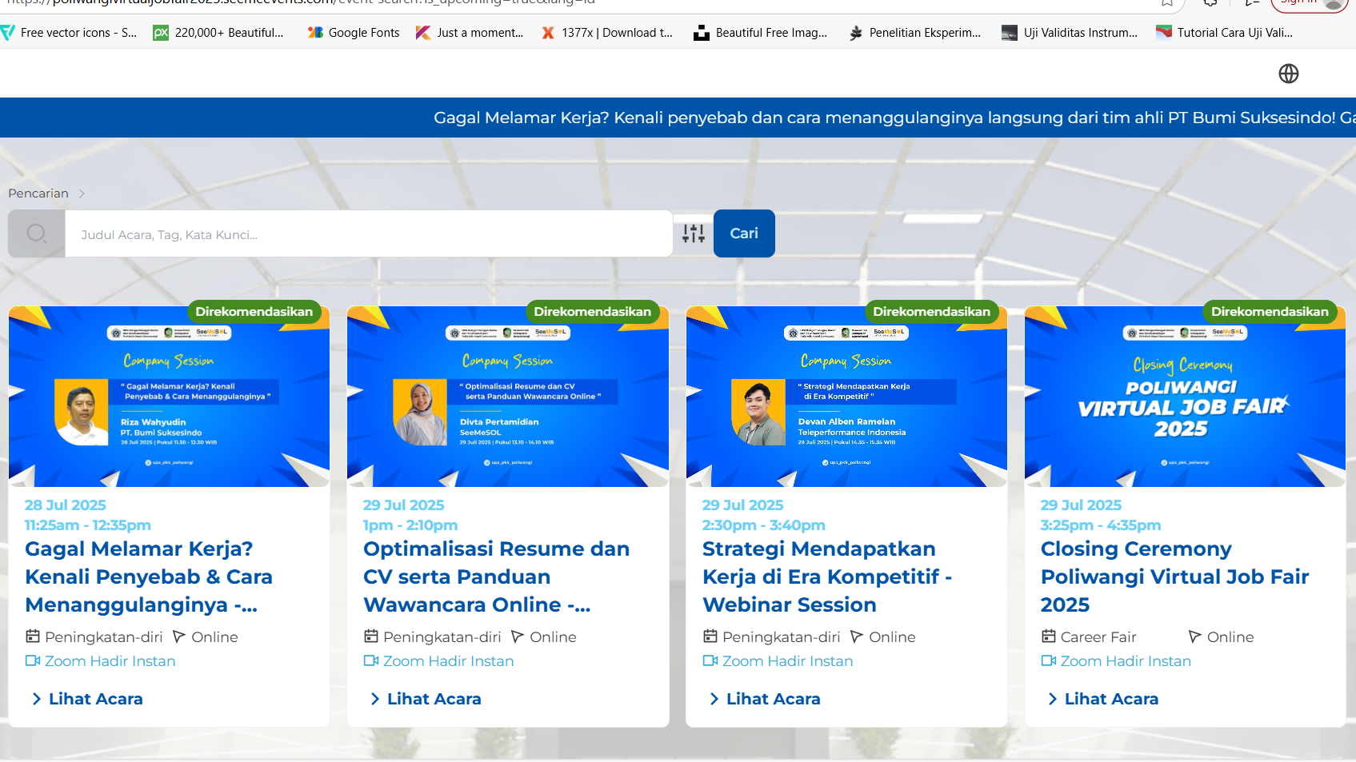Click Lihat Acara under Strategi Mendapatkan Kerja

[765, 699]
